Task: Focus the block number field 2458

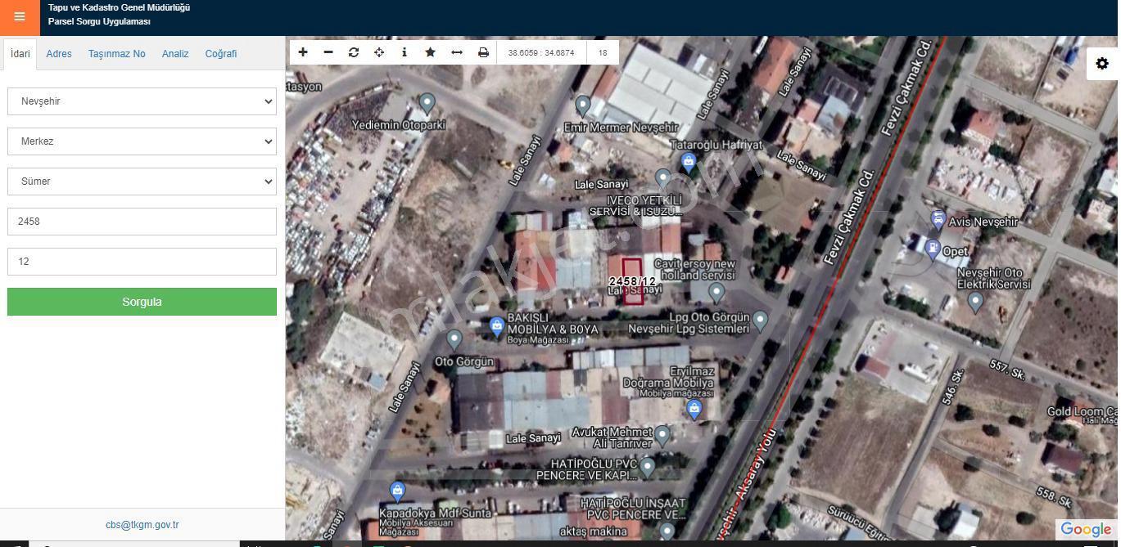Action: pyautogui.click(x=142, y=222)
